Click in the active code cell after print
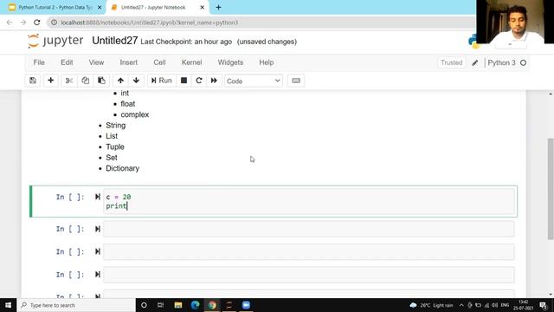Image resolution: width=554 pixels, height=312 pixels. (x=127, y=206)
